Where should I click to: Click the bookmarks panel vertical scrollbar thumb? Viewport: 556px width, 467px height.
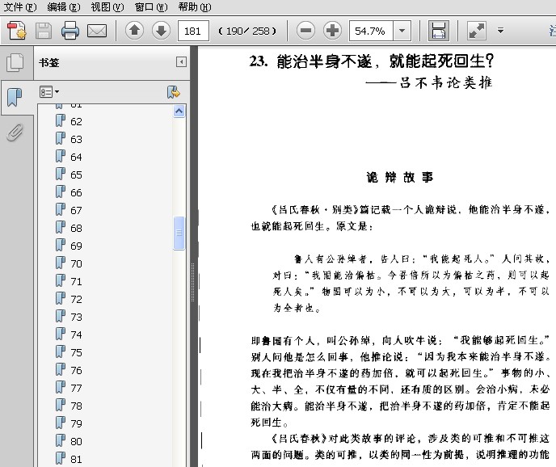pyautogui.click(x=179, y=233)
